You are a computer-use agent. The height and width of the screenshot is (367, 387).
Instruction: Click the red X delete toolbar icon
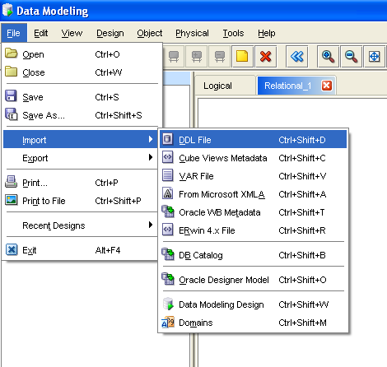[x=265, y=57]
